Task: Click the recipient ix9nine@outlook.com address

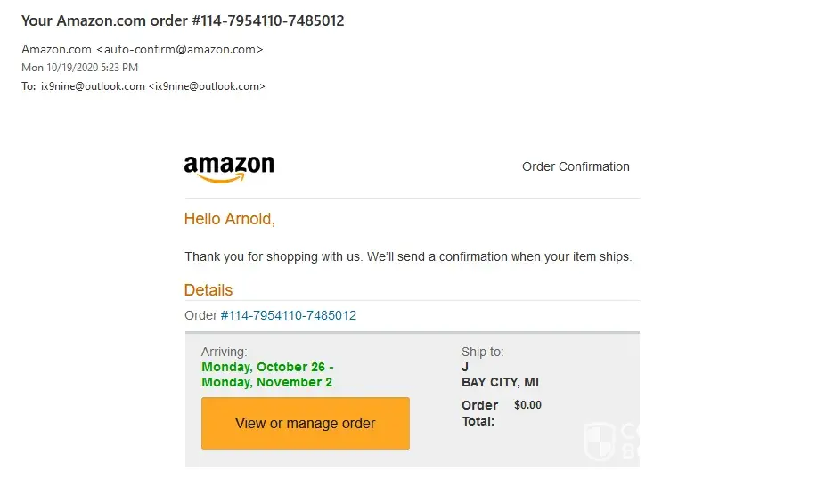Action: click(93, 86)
